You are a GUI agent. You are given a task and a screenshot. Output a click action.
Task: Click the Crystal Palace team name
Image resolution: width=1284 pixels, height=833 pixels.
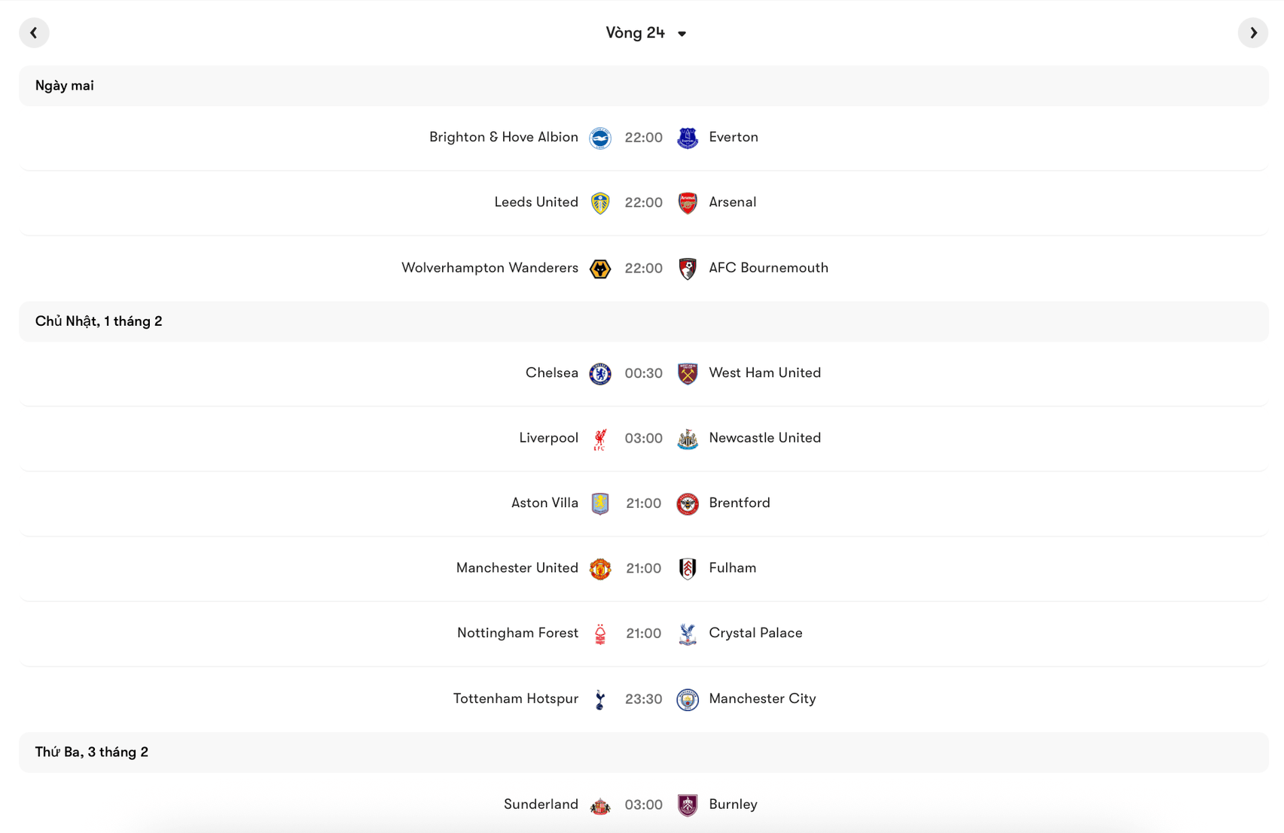tap(755, 633)
